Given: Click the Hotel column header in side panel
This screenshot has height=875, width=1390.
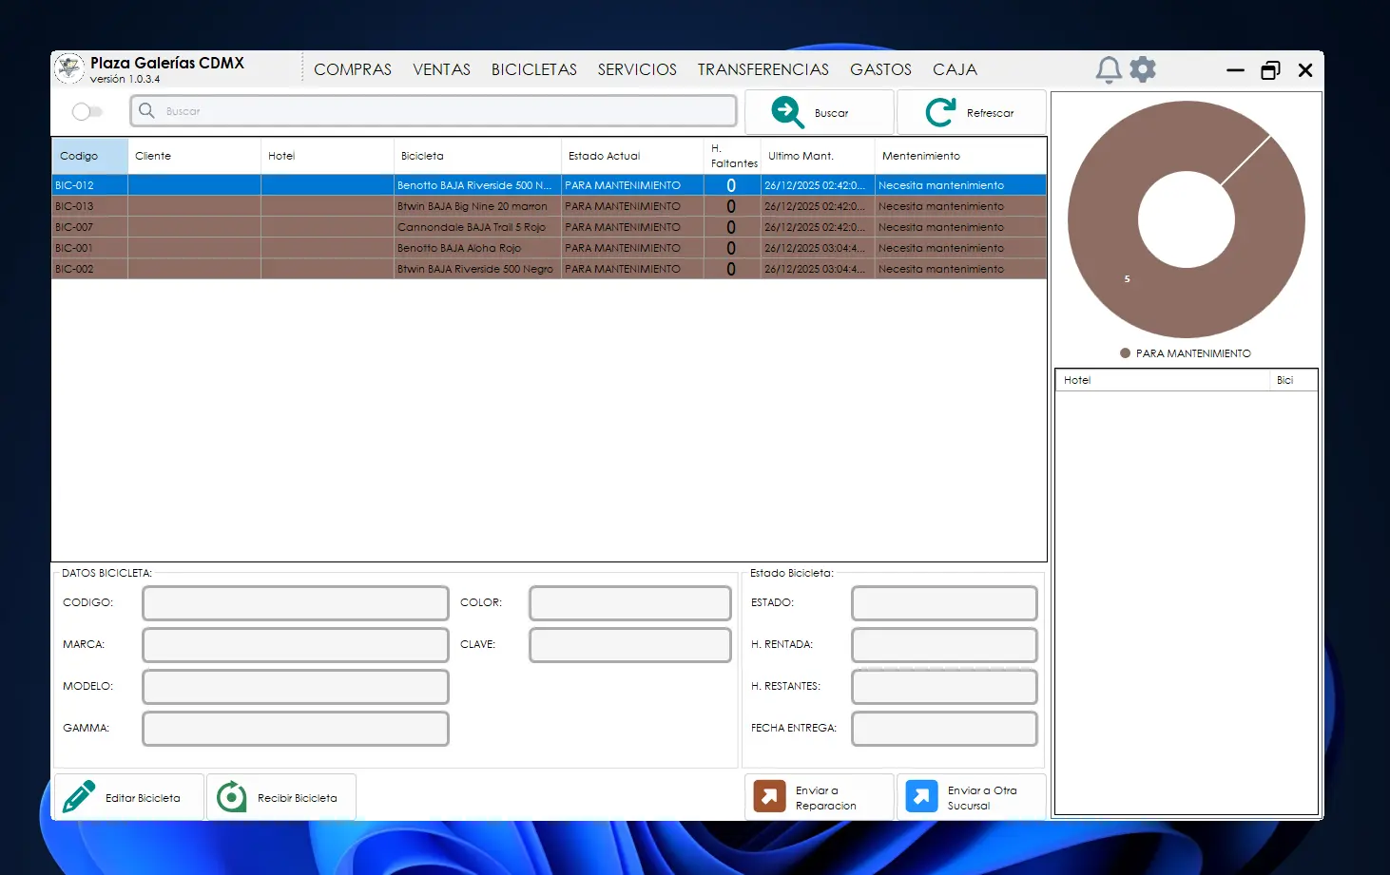Looking at the screenshot, I should click(1162, 380).
